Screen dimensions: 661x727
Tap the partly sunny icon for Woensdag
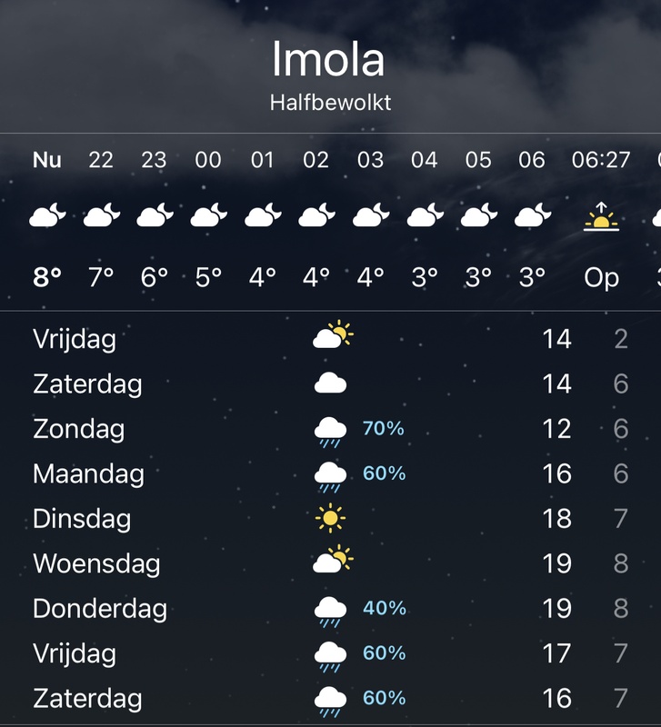coord(333,559)
